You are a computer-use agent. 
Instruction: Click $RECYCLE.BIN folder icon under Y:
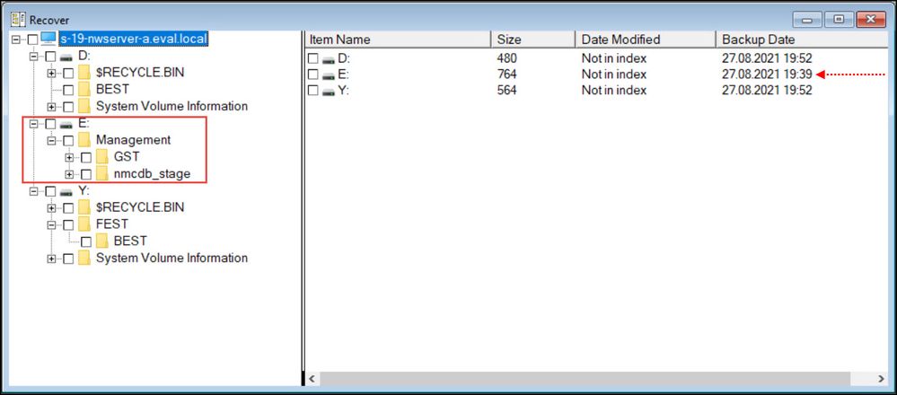[84, 207]
